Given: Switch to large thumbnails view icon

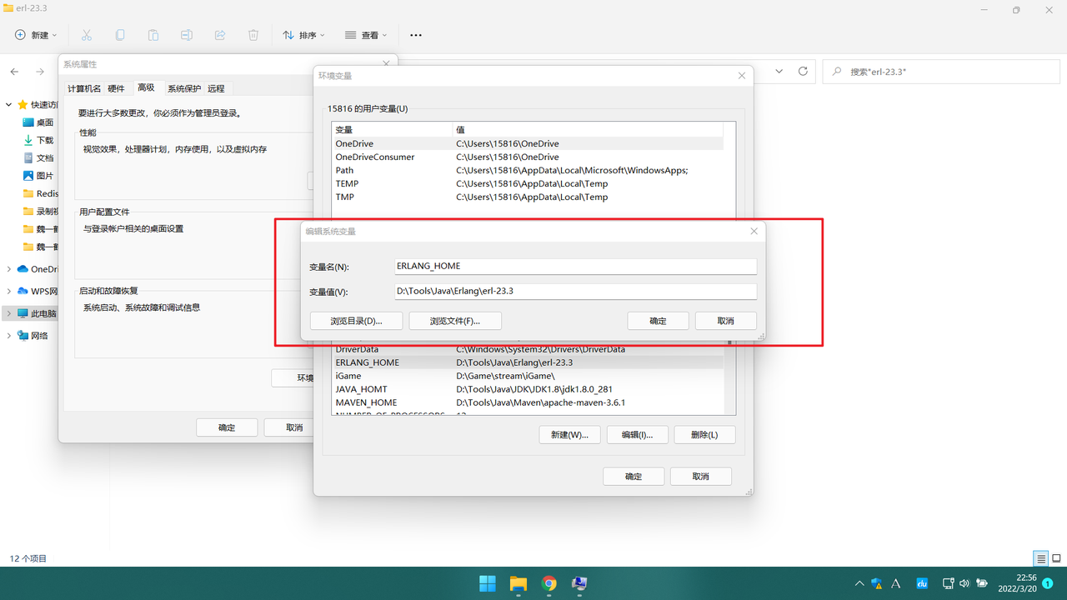Looking at the screenshot, I should (1056, 558).
